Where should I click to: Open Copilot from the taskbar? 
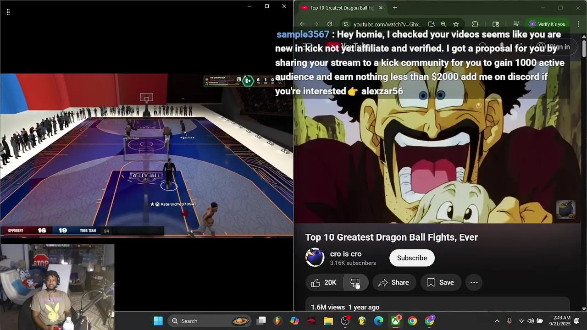coord(294,321)
